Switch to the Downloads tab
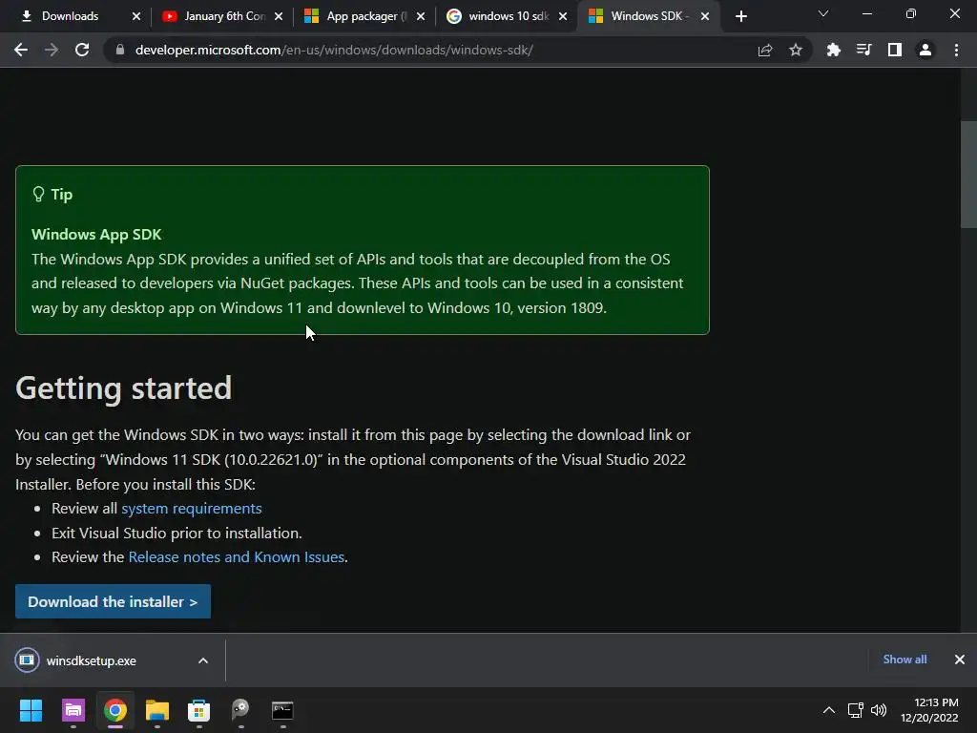Screen dimensions: 977x733 click(70, 16)
